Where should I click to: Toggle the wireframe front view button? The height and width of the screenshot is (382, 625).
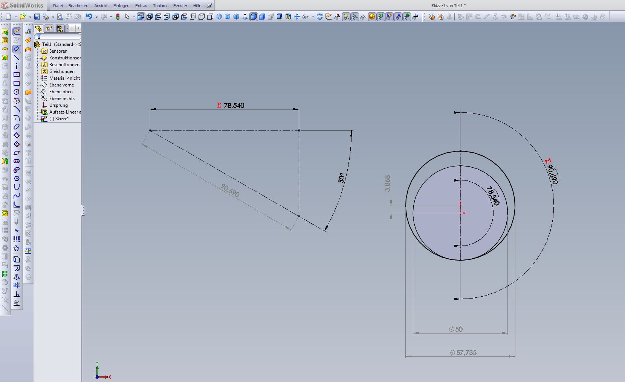[141, 17]
